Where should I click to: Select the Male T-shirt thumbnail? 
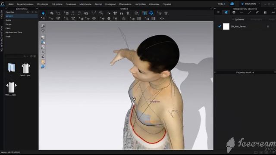click(x=11, y=87)
